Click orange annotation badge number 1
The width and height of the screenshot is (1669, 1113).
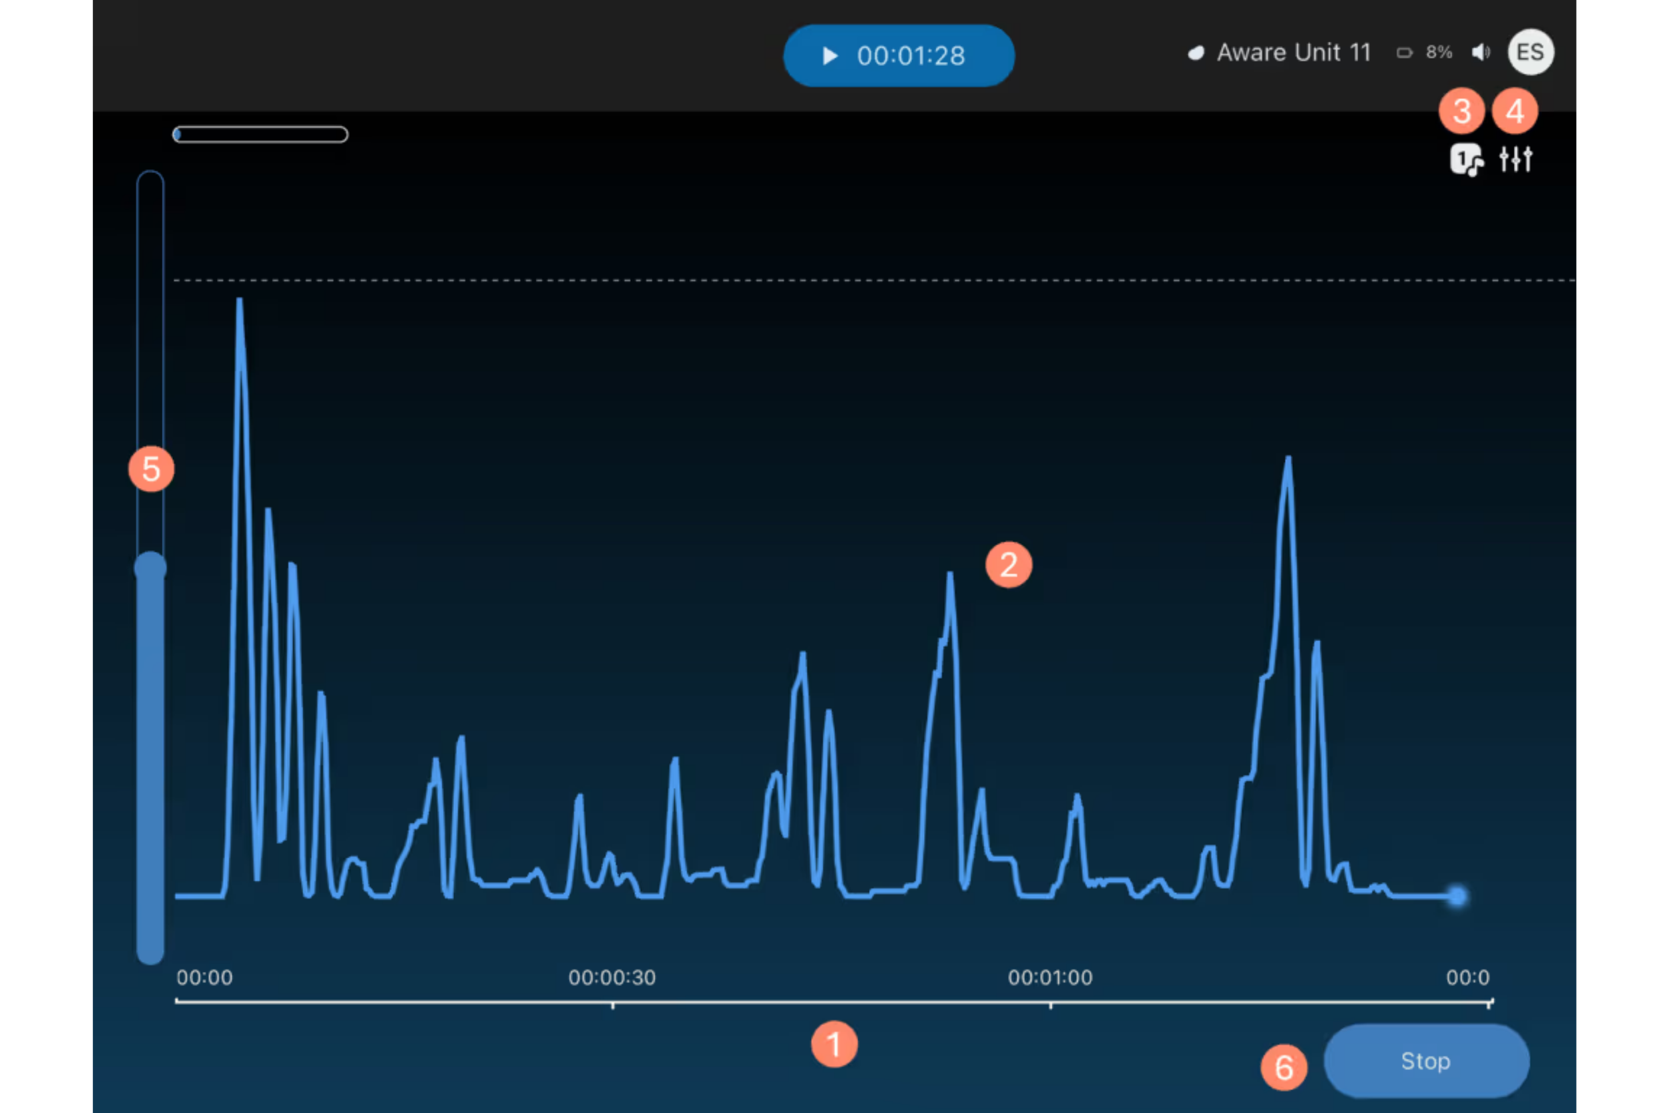point(834,1044)
